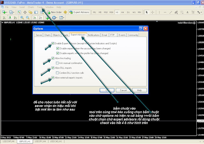Open the Data Window crosshair-target icon
Viewport: 204px width, 144px height.
pyautogui.click(x=25, y=12)
